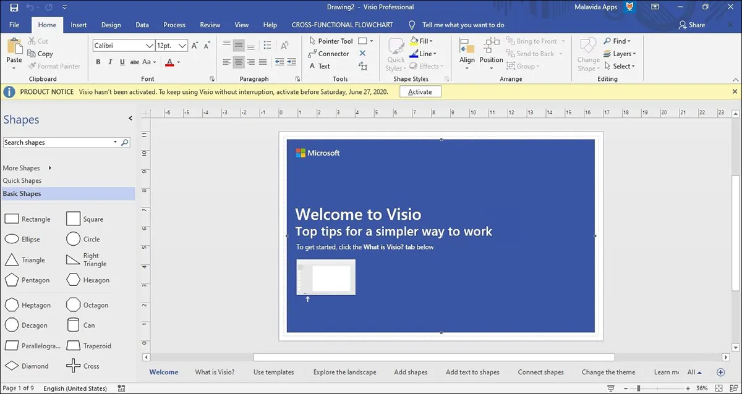Viewport: 742px width, 394px height.
Task: Click the Activate button in product notice
Action: point(420,91)
